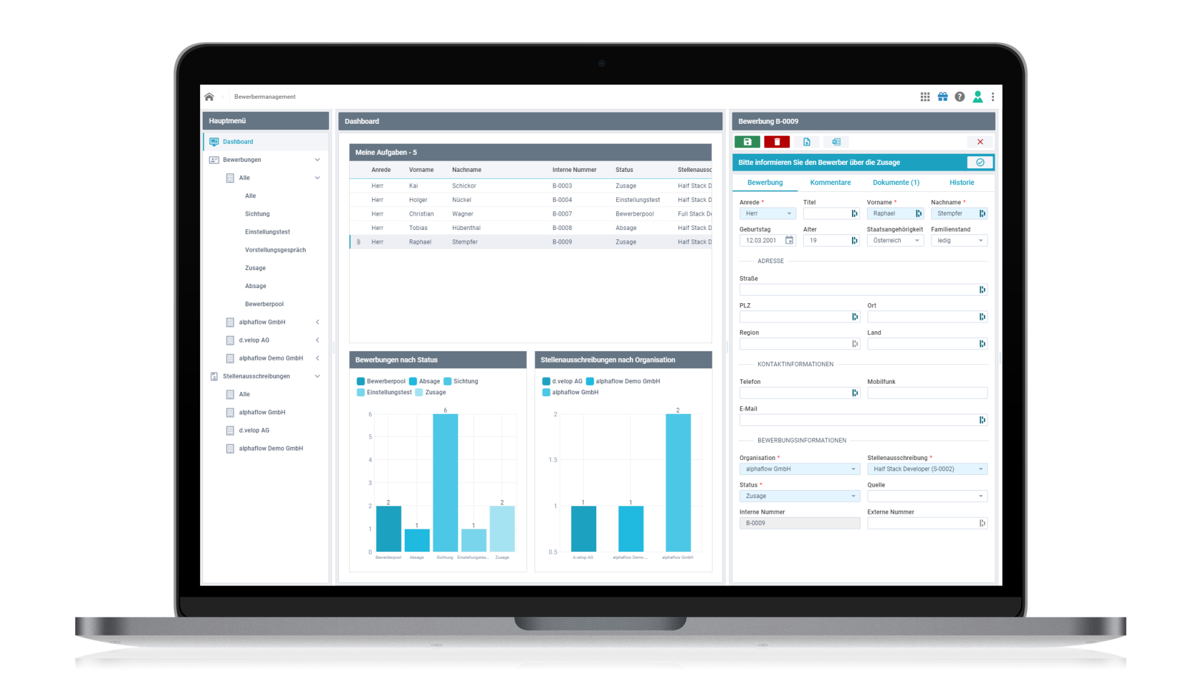Click the blue gift icon for new features
Viewport: 1201px width, 690px height.
click(x=943, y=97)
